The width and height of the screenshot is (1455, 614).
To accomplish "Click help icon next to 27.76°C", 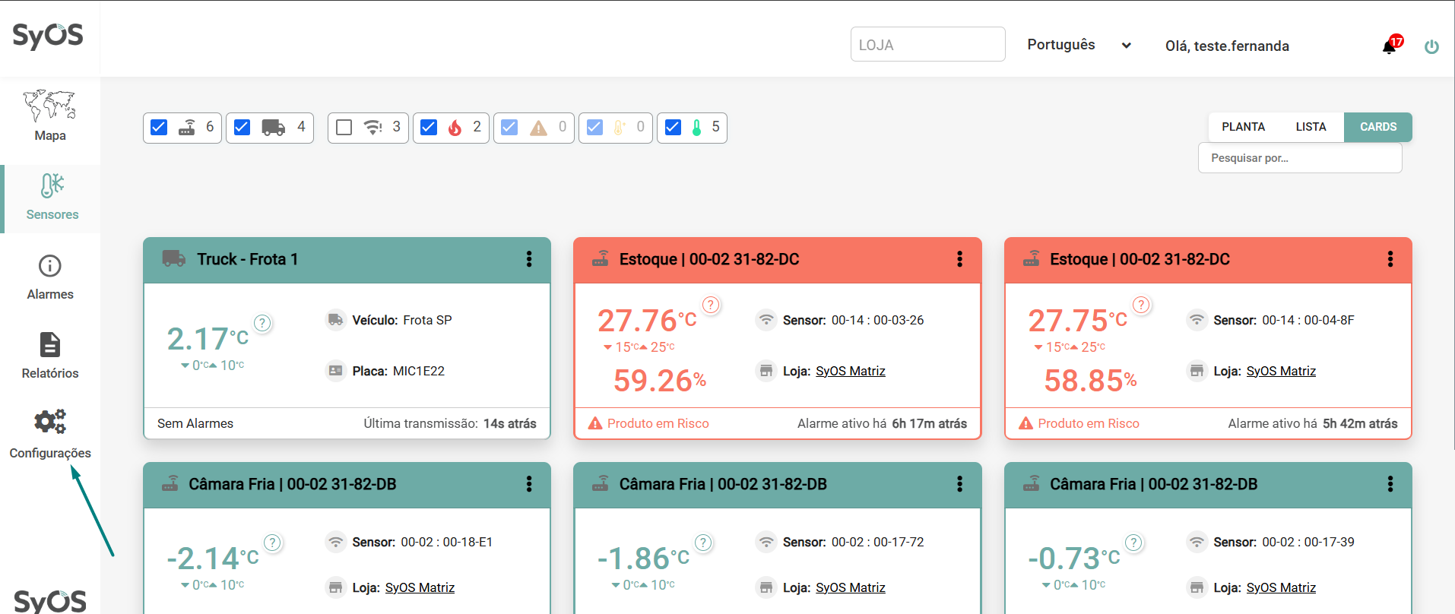I will tap(711, 305).
